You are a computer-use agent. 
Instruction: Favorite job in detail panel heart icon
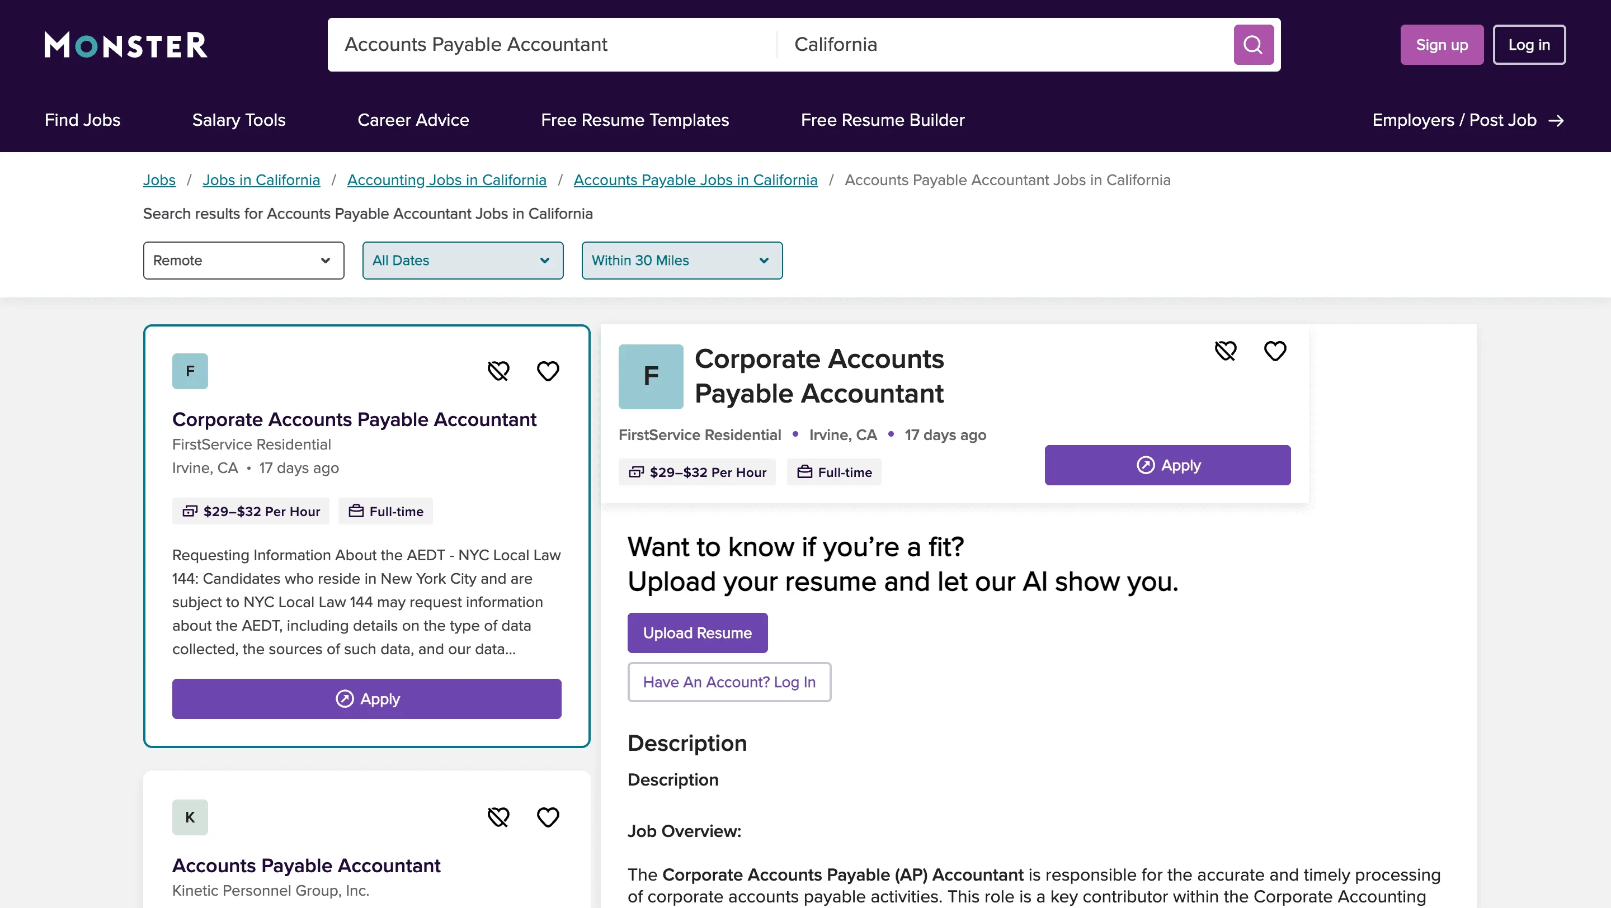pos(1275,351)
